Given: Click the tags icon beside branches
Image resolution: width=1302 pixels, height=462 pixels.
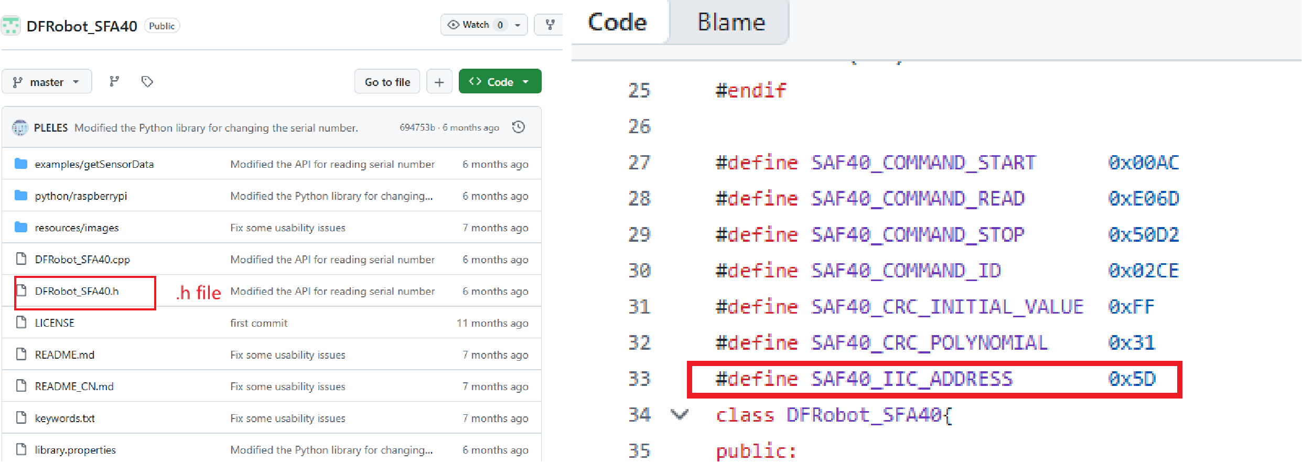Looking at the screenshot, I should click(147, 81).
